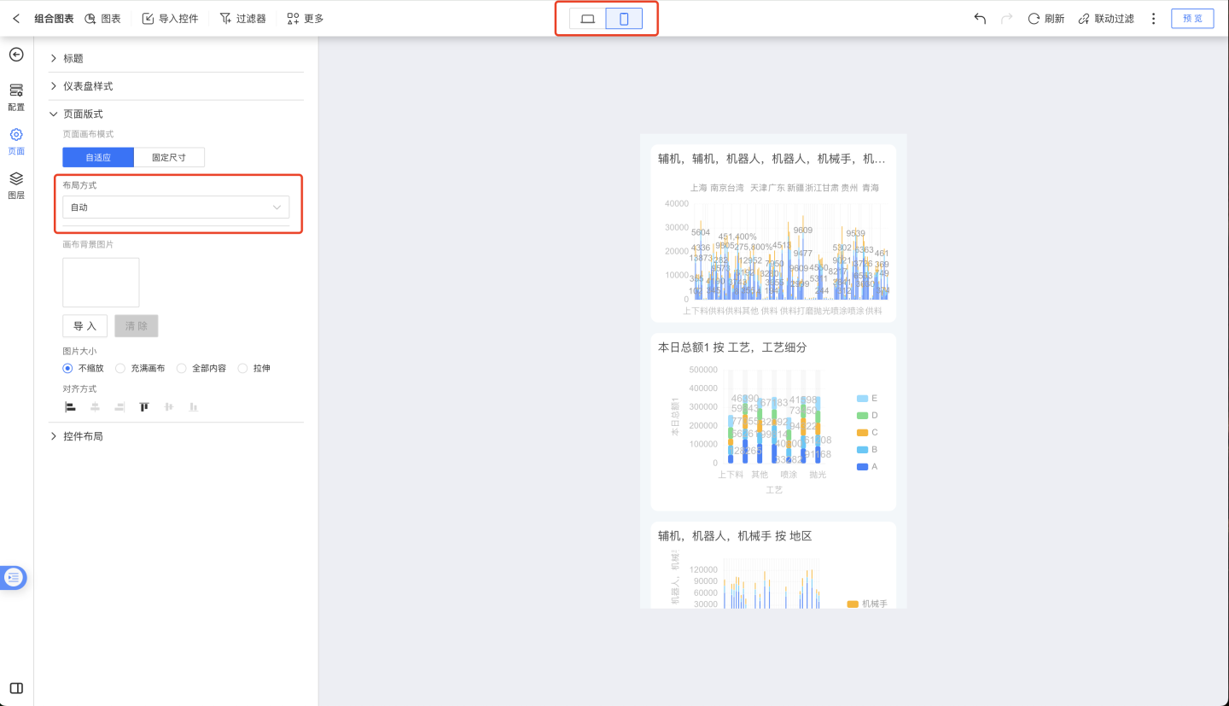The image size is (1229, 706).
Task: Switch to desktop layout view icon
Action: [587, 19]
